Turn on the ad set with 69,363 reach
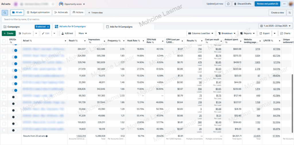294x145 pixels. coord(14,97)
